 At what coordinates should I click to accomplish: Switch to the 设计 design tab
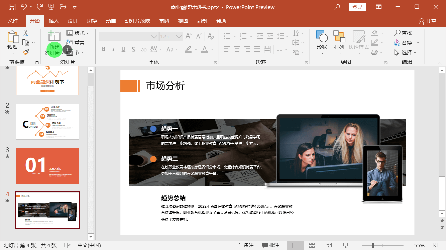tap(73, 21)
